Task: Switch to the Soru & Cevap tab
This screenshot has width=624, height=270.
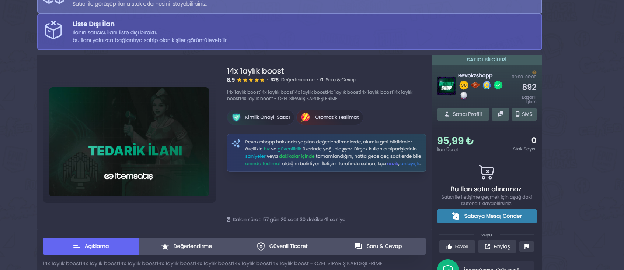Action: tap(378, 246)
